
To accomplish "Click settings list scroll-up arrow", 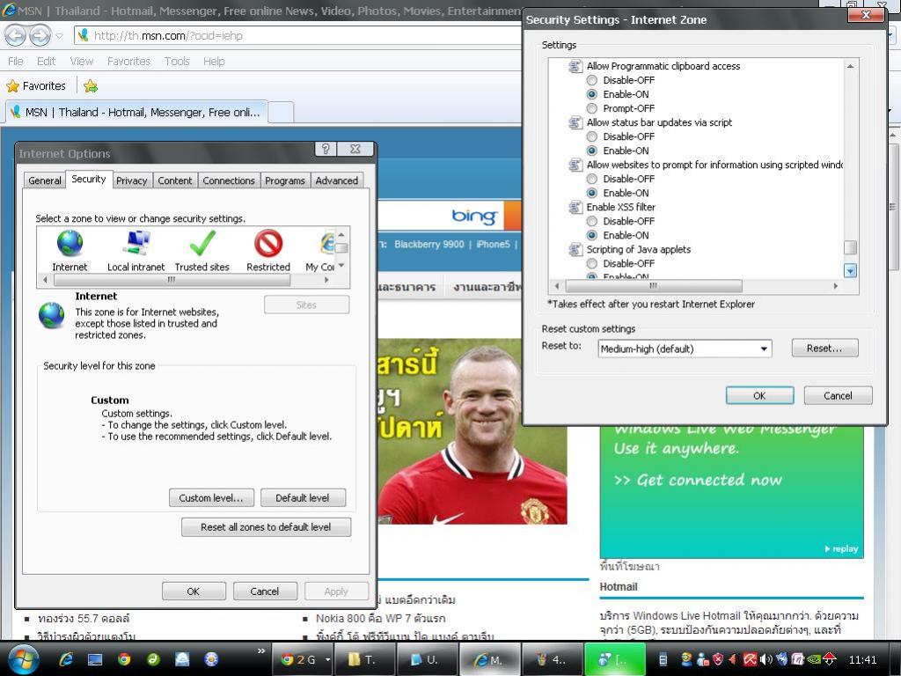I will click(x=850, y=67).
